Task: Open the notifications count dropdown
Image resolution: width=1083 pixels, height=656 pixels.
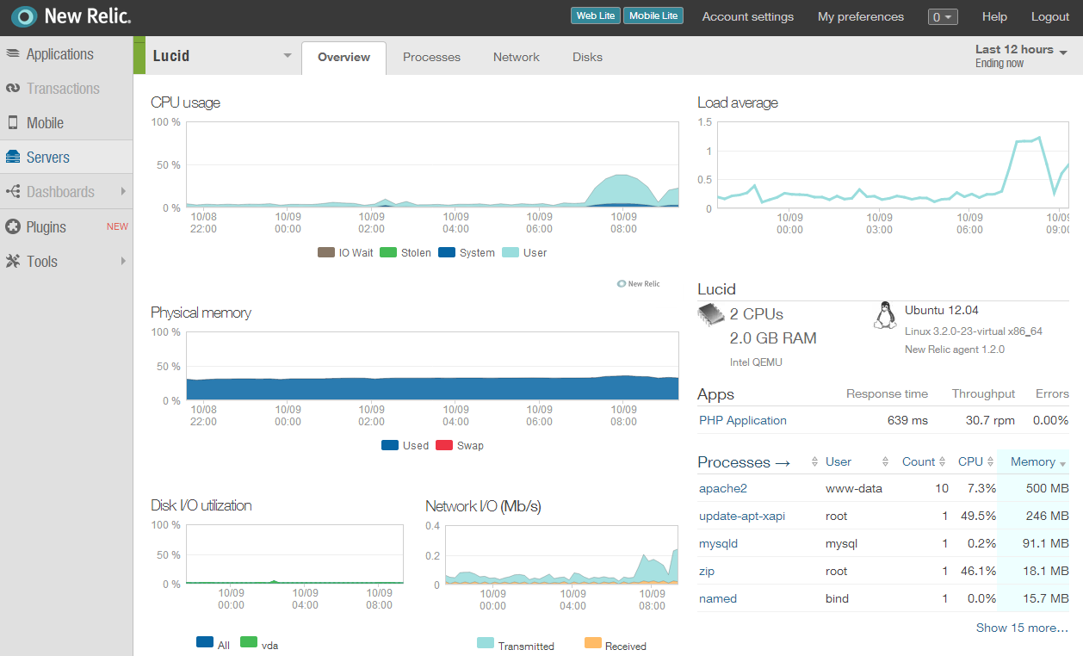Action: coord(942,16)
